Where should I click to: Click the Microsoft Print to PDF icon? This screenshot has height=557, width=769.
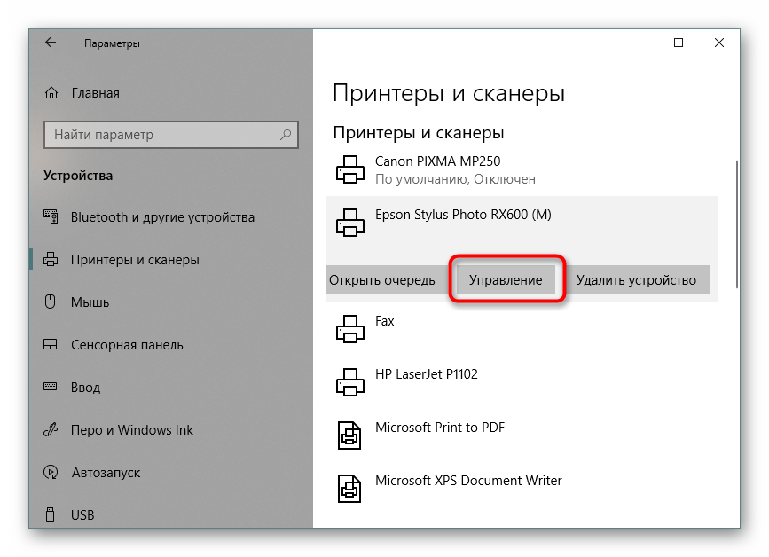350,435
